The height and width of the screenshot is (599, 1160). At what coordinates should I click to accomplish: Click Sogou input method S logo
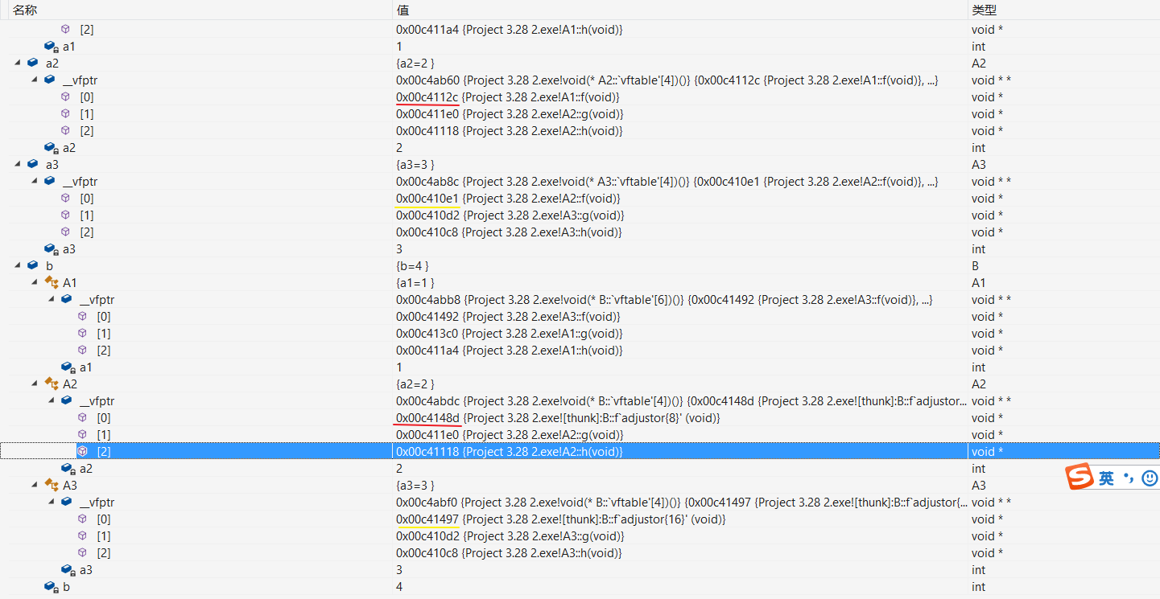(1080, 477)
